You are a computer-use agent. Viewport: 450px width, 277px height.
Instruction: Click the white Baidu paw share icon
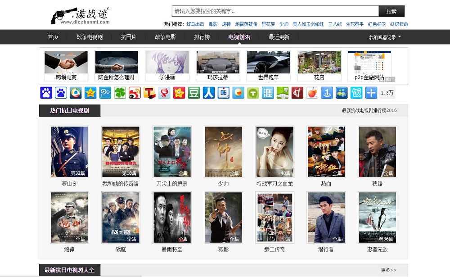pyautogui.click(x=61, y=93)
